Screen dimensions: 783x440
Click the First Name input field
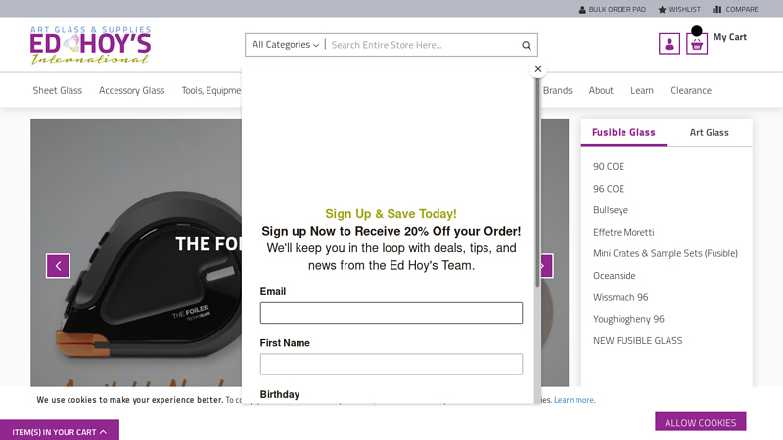pyautogui.click(x=391, y=364)
